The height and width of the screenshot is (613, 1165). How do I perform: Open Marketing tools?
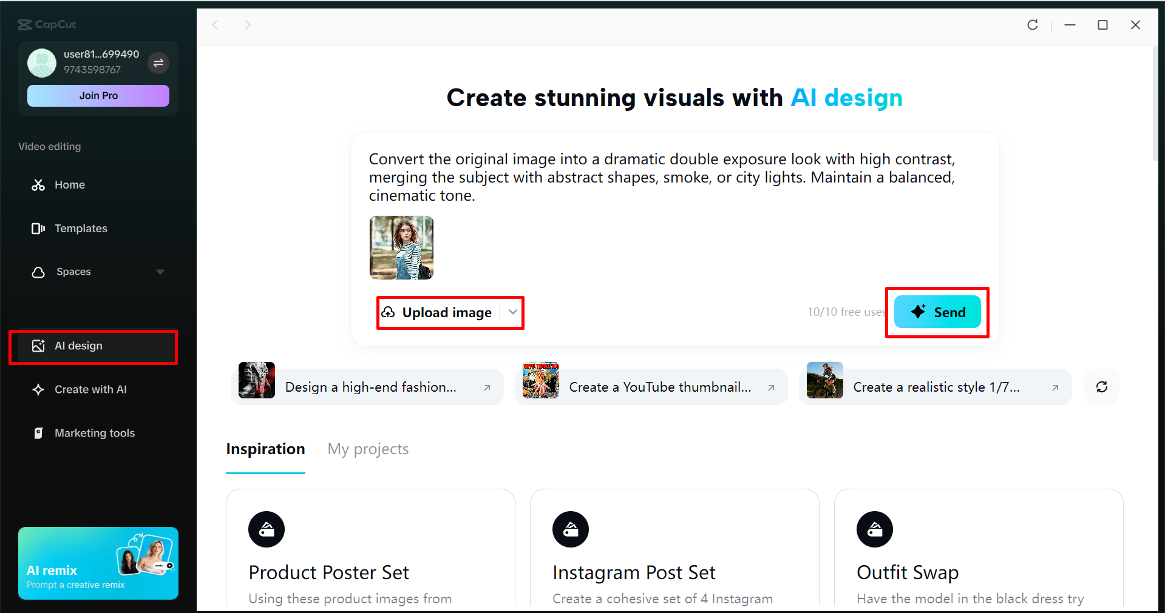(94, 432)
